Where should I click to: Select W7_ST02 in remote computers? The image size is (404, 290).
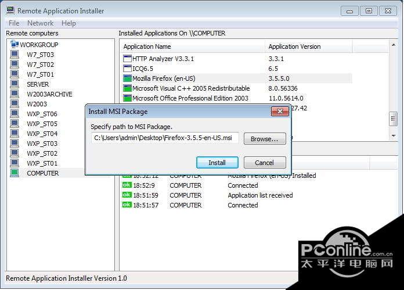[41, 65]
